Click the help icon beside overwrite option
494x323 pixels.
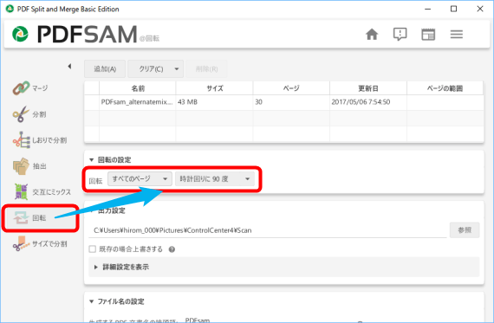click(x=172, y=249)
